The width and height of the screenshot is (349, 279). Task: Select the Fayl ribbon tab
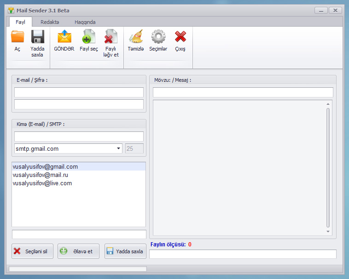point(20,22)
